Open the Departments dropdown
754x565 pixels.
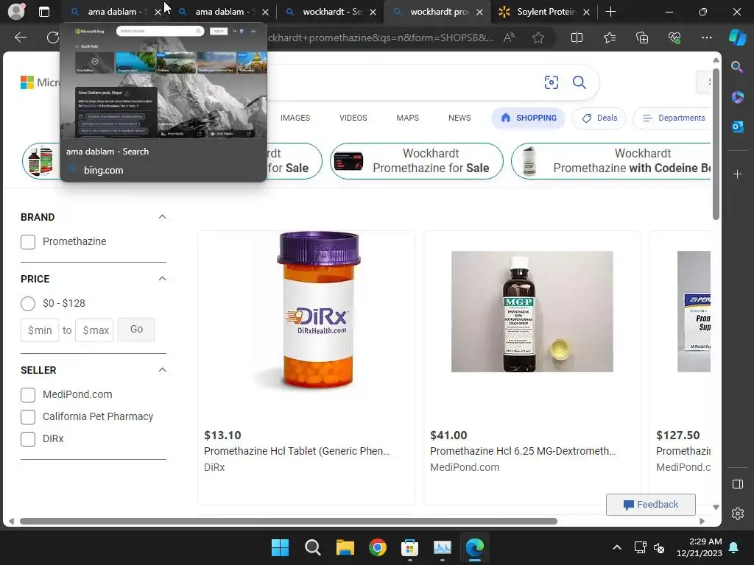click(x=674, y=118)
